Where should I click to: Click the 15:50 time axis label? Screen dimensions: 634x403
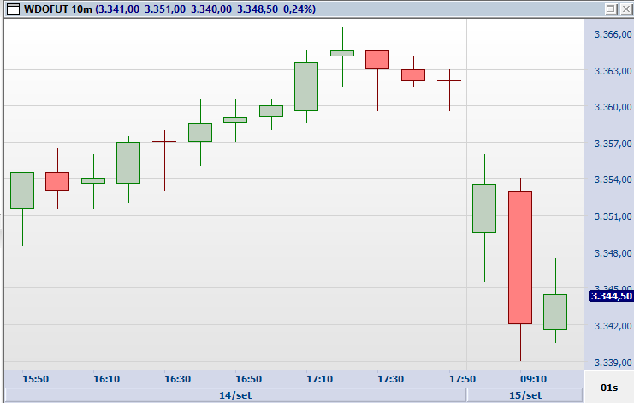pos(35,378)
